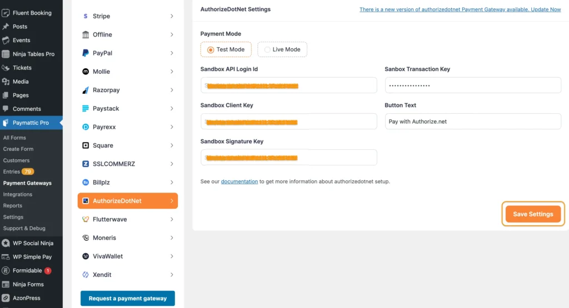The height and width of the screenshot is (308, 569).
Task: Click the Save Settings button
Action: pos(533,214)
